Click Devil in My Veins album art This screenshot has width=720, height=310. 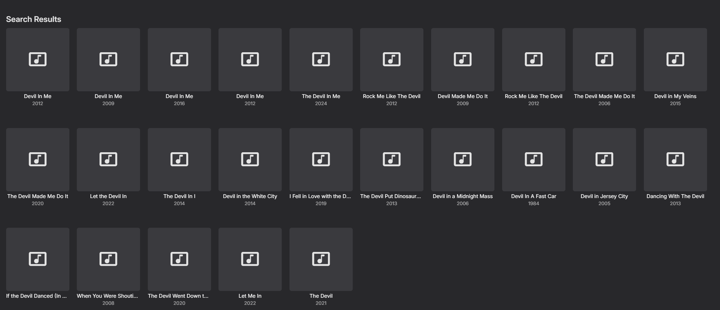coord(675,59)
